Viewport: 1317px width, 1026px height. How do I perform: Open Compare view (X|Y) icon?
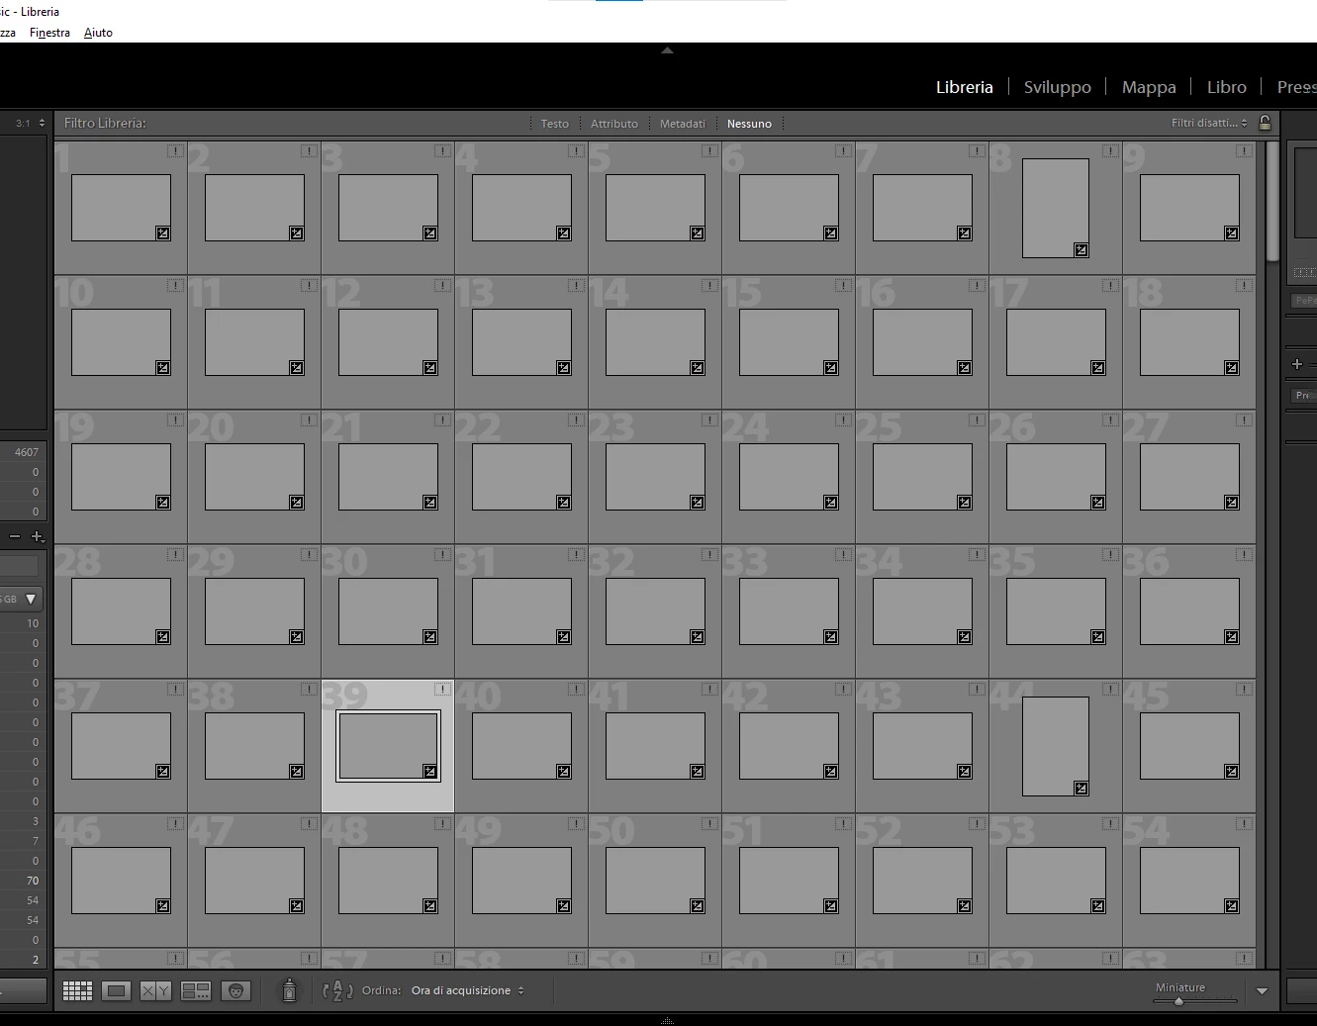point(155,990)
